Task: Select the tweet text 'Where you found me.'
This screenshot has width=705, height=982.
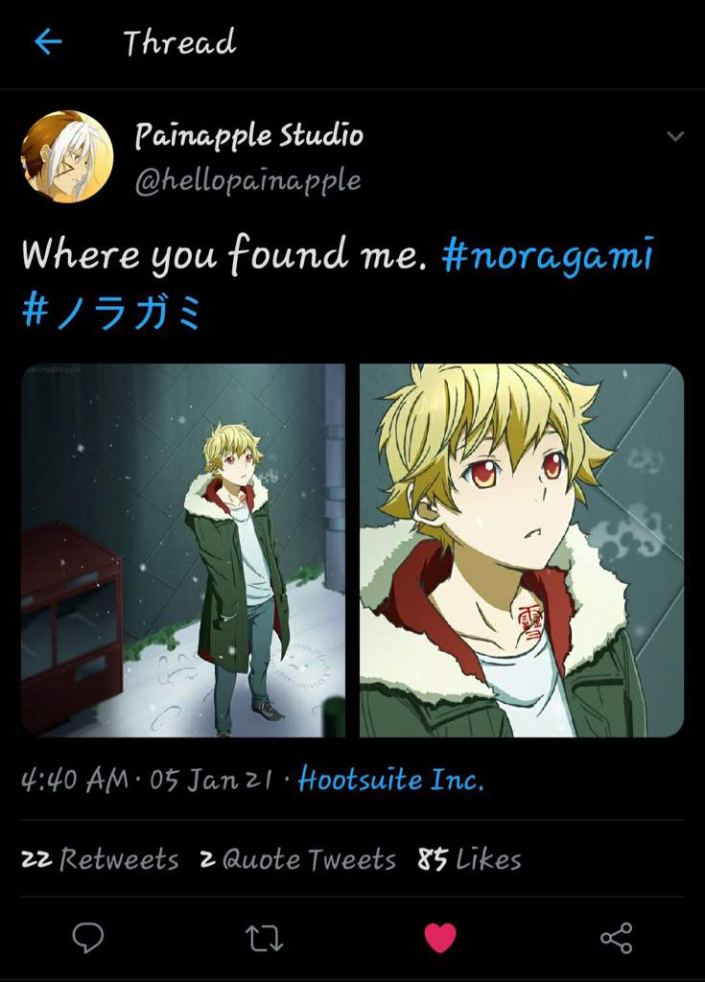Action: point(224,253)
